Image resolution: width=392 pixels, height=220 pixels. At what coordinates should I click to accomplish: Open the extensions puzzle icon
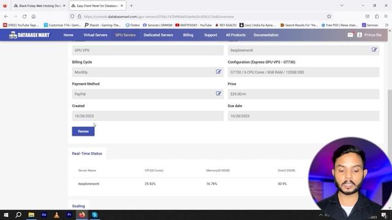click(377, 16)
